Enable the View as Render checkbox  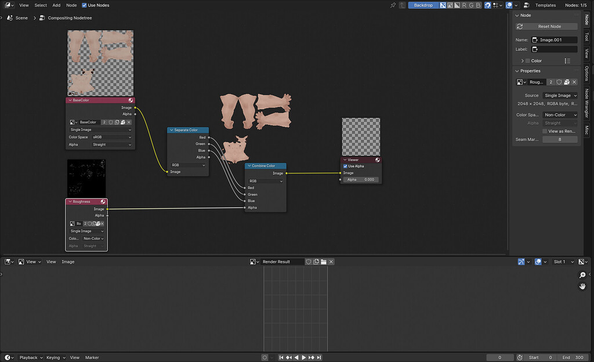pos(545,131)
